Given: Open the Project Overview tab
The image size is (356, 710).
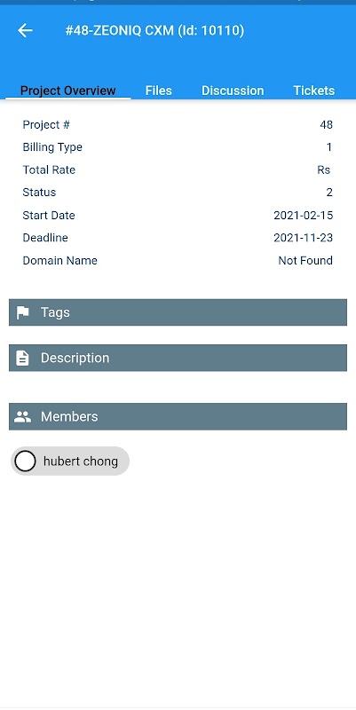Looking at the screenshot, I should coord(68,91).
